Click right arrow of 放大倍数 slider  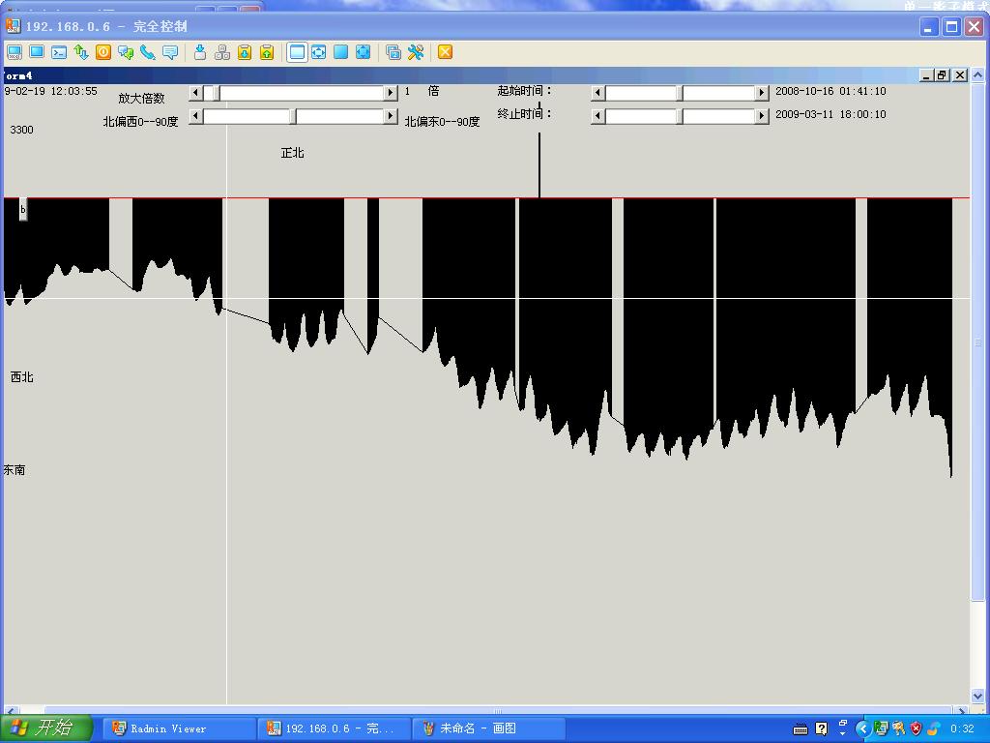pyautogui.click(x=391, y=93)
